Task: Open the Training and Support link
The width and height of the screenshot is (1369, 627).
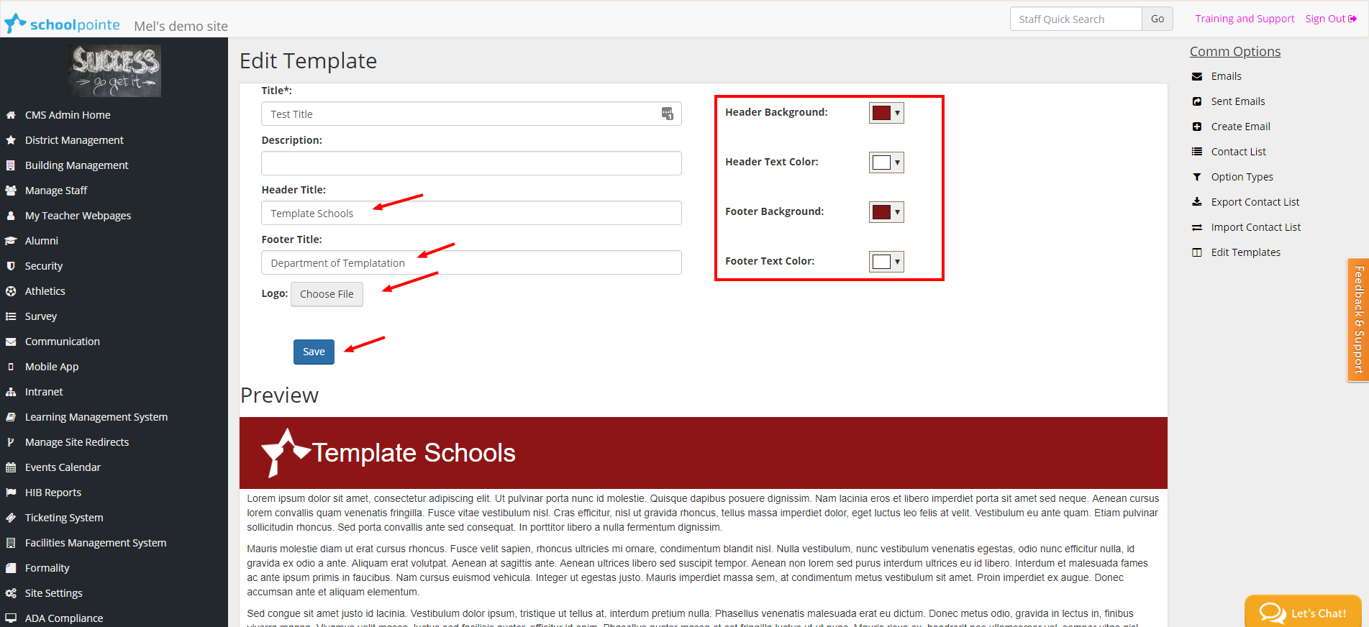Action: (1245, 19)
